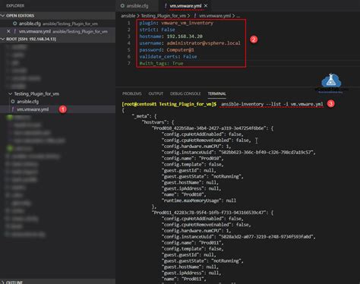
Task: Click the gear icon beside ansible.cfg in tree
Action: click(13, 102)
